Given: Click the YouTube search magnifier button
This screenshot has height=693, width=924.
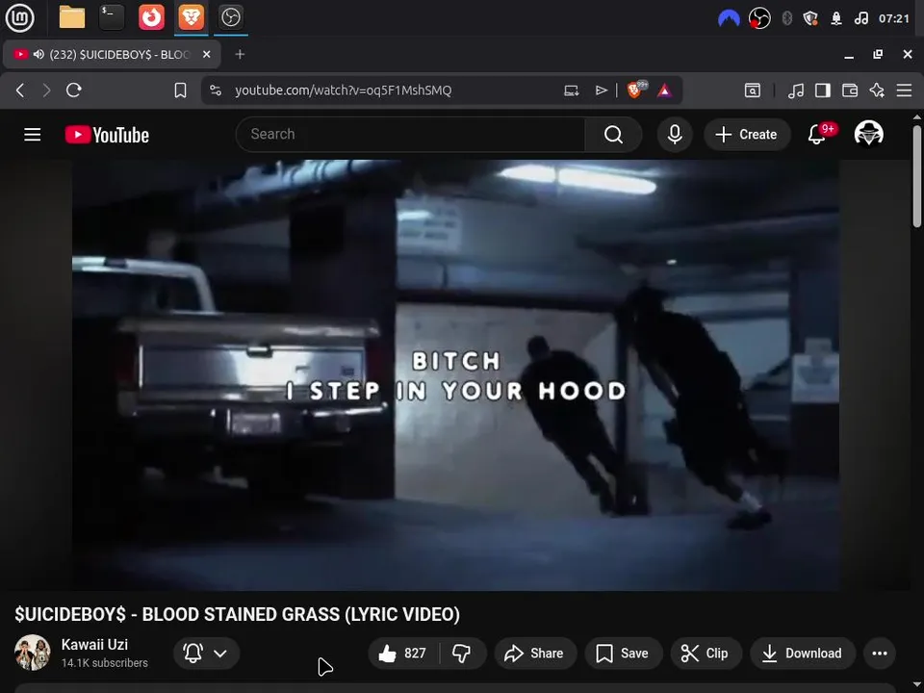Looking at the screenshot, I should pyautogui.click(x=613, y=135).
